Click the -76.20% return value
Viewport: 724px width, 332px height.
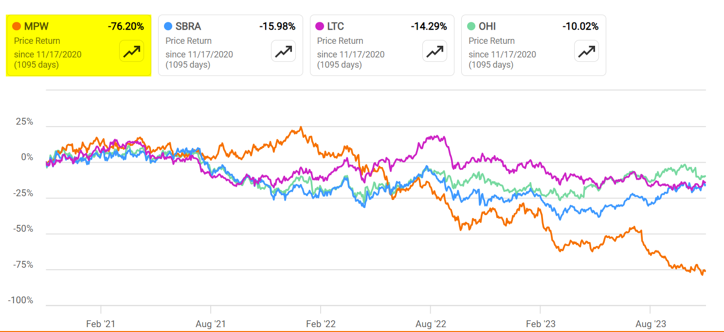tap(126, 26)
